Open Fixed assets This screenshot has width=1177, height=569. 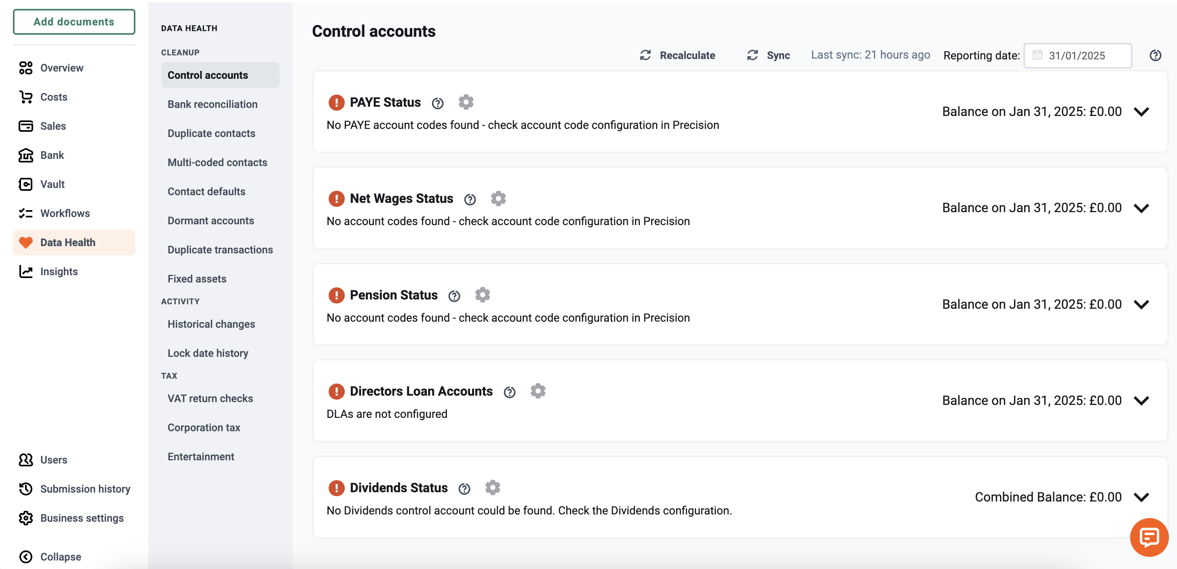pos(220,279)
